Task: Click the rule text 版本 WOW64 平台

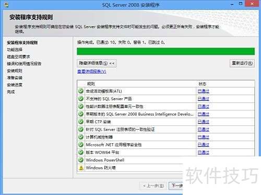Action: pos(102,153)
